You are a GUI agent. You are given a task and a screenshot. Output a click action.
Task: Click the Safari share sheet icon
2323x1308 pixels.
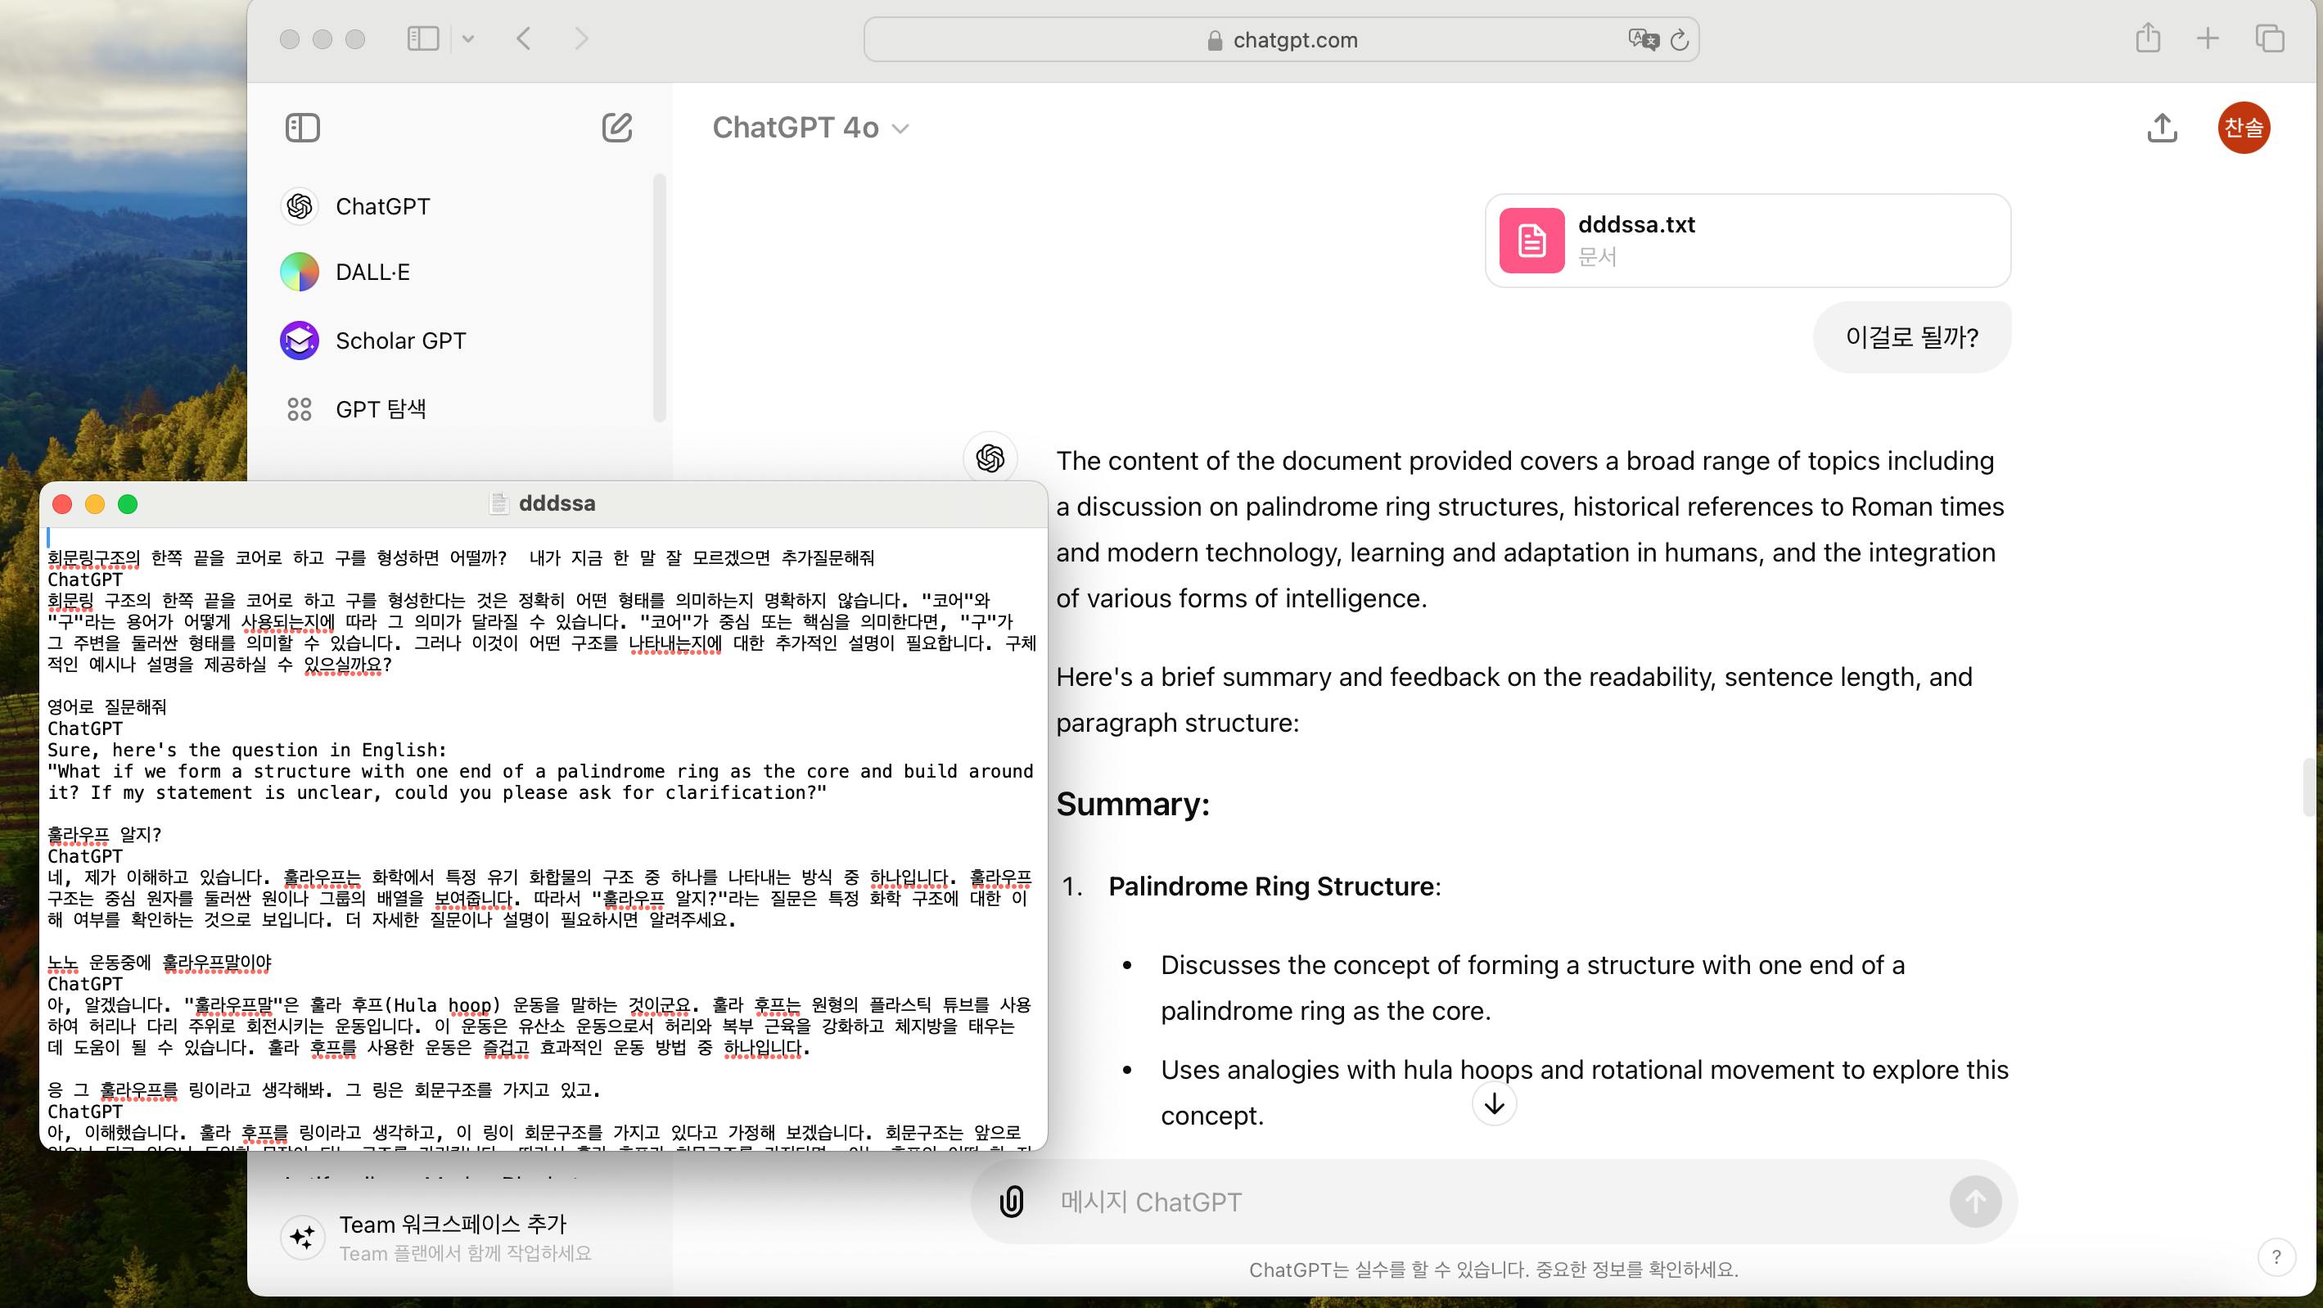click(x=2148, y=38)
